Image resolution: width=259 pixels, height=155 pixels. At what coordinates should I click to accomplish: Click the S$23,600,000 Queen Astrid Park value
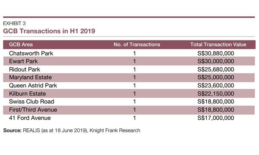(x=215, y=85)
